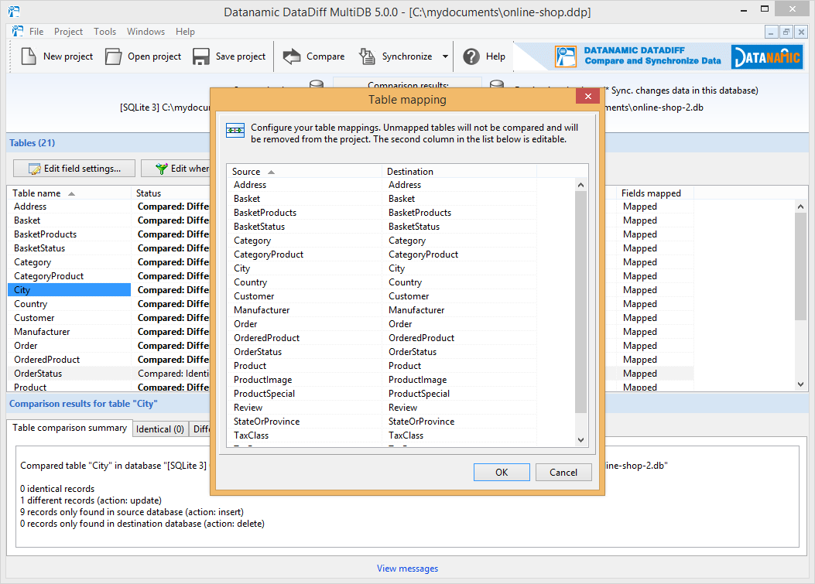Screen dimensions: 815x584
Task: Click the application icon in title bar
Action: click(x=13, y=12)
